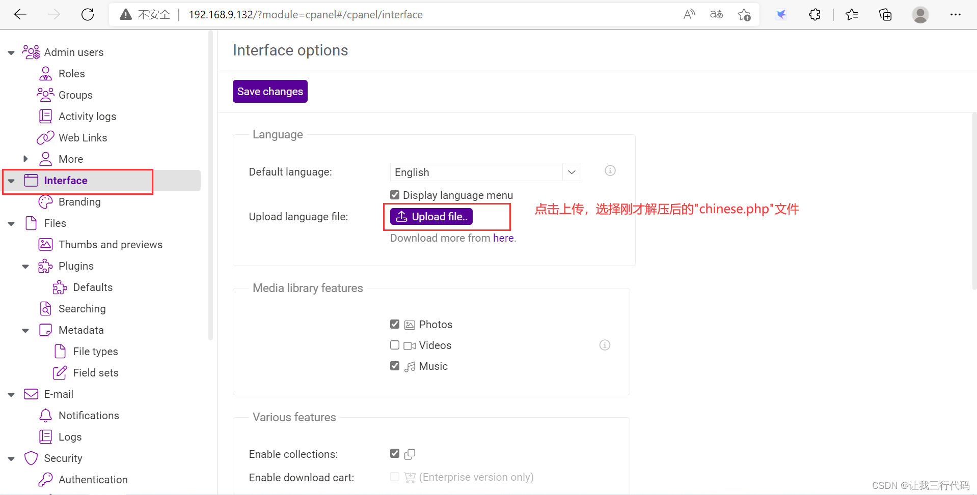Collapse the Plugins tree node
This screenshot has width=977, height=495.
(25, 266)
